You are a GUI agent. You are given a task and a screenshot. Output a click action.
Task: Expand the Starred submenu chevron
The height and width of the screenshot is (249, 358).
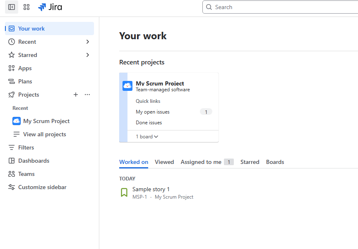tap(88, 55)
